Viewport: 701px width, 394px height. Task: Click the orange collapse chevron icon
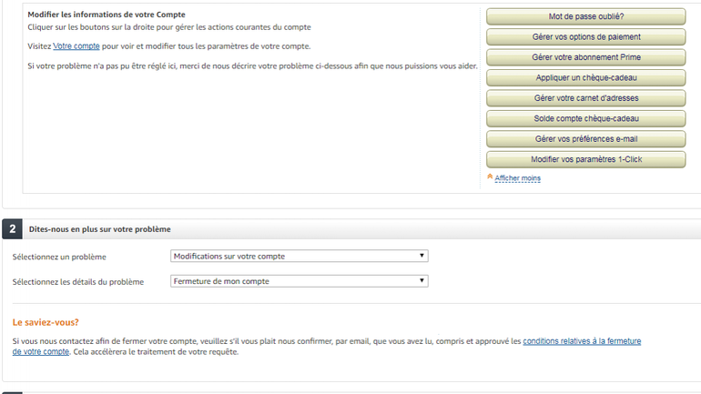pyautogui.click(x=490, y=177)
